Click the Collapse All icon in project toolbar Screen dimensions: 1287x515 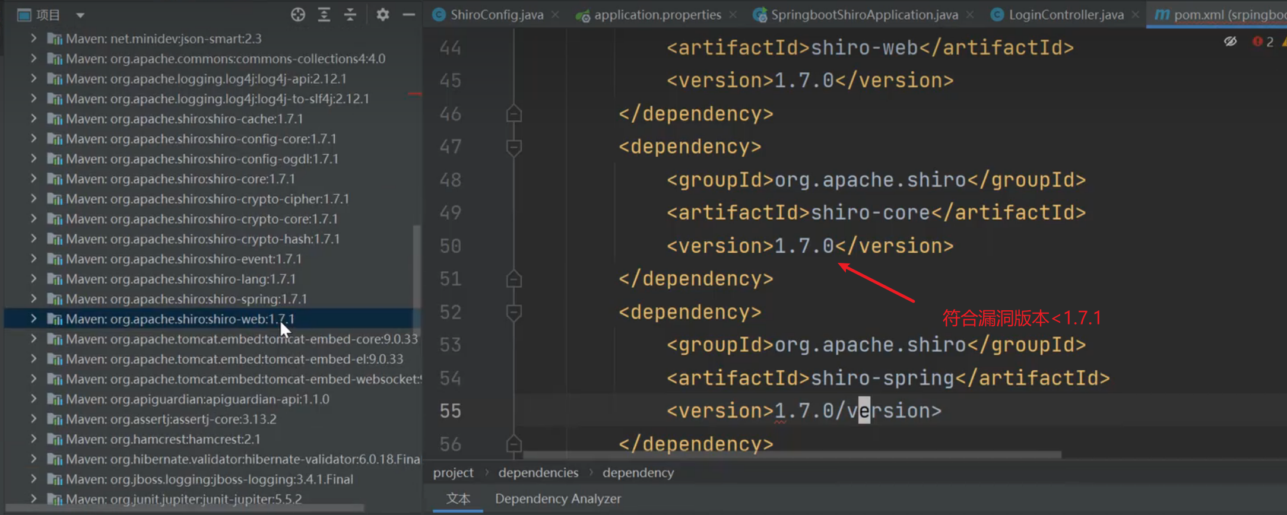click(x=350, y=15)
